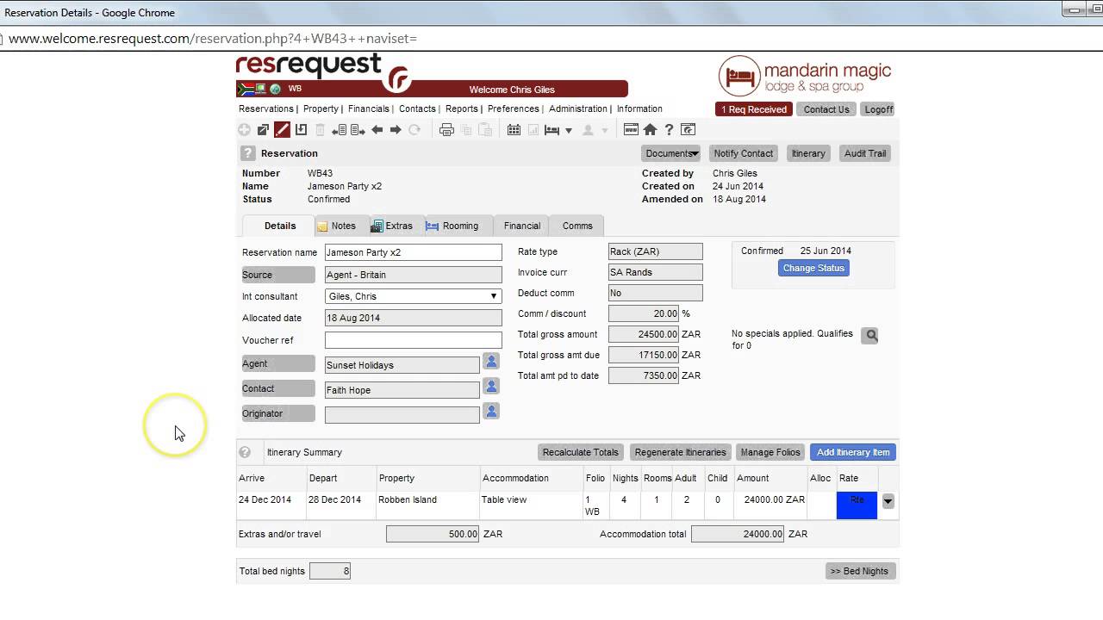Open the Preferences menu
This screenshot has height=620, width=1103.
tap(514, 109)
